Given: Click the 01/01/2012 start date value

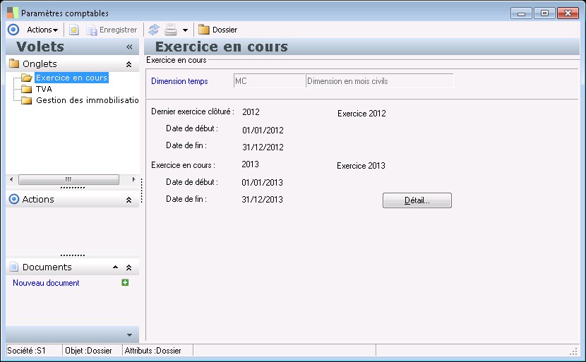Looking at the screenshot, I should (x=263, y=130).
